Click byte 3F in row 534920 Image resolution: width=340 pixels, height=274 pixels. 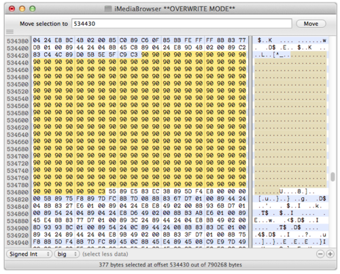(188, 235)
